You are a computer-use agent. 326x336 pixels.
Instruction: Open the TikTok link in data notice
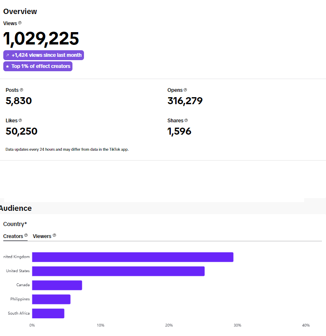114,149
